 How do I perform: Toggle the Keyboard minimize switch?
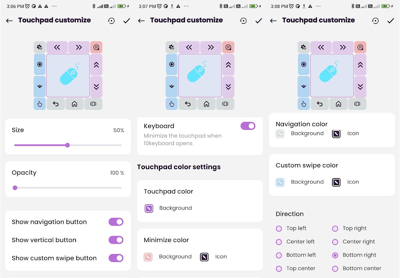[248, 126]
